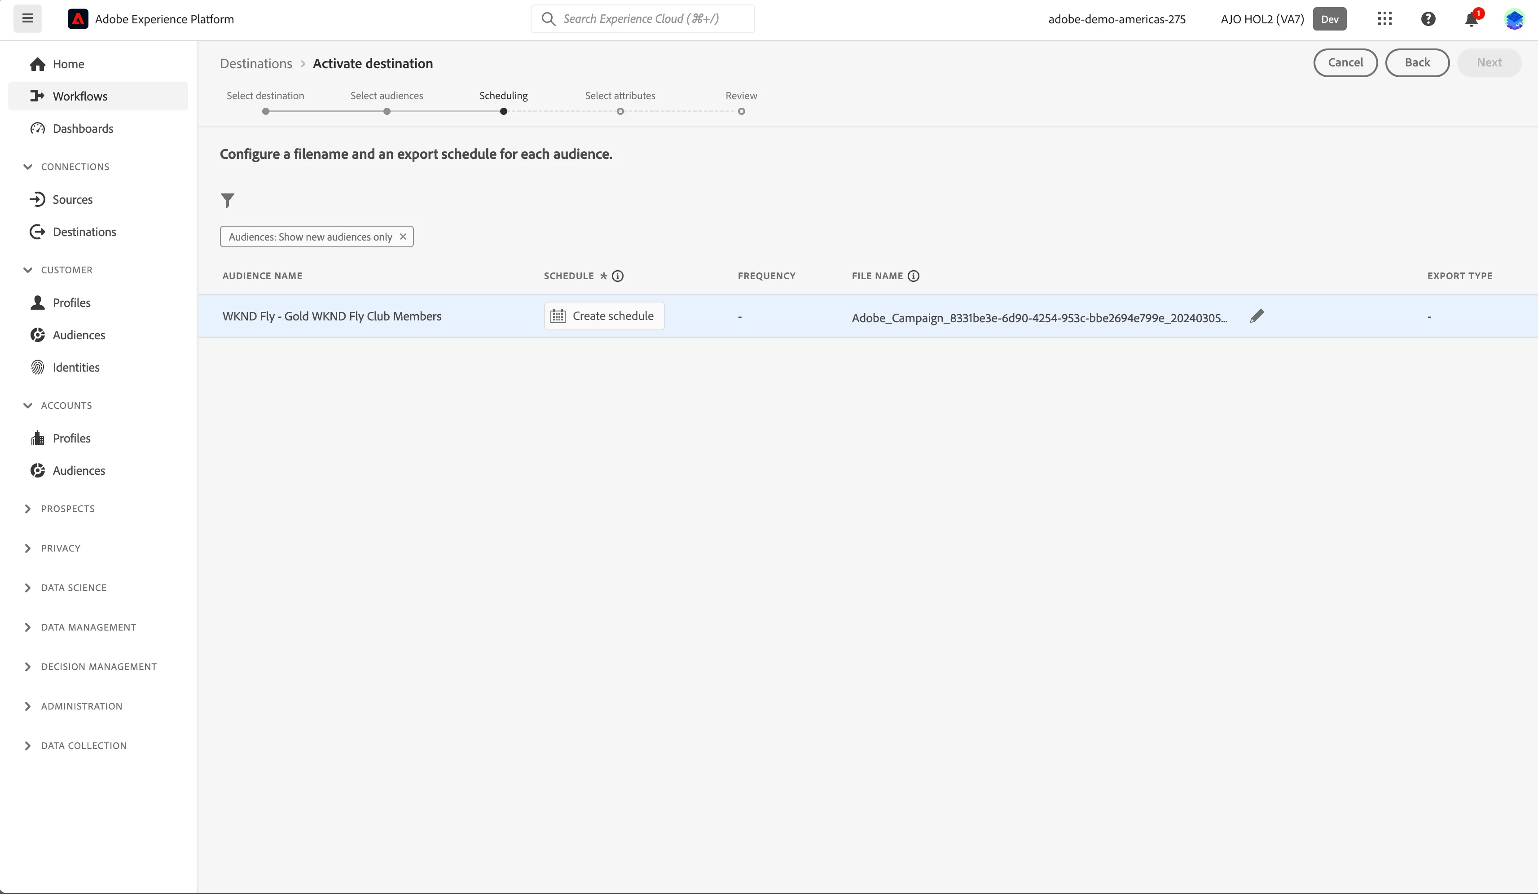Viewport: 1538px width, 894px height.
Task: Go to Select audiences step
Action: [x=387, y=102]
